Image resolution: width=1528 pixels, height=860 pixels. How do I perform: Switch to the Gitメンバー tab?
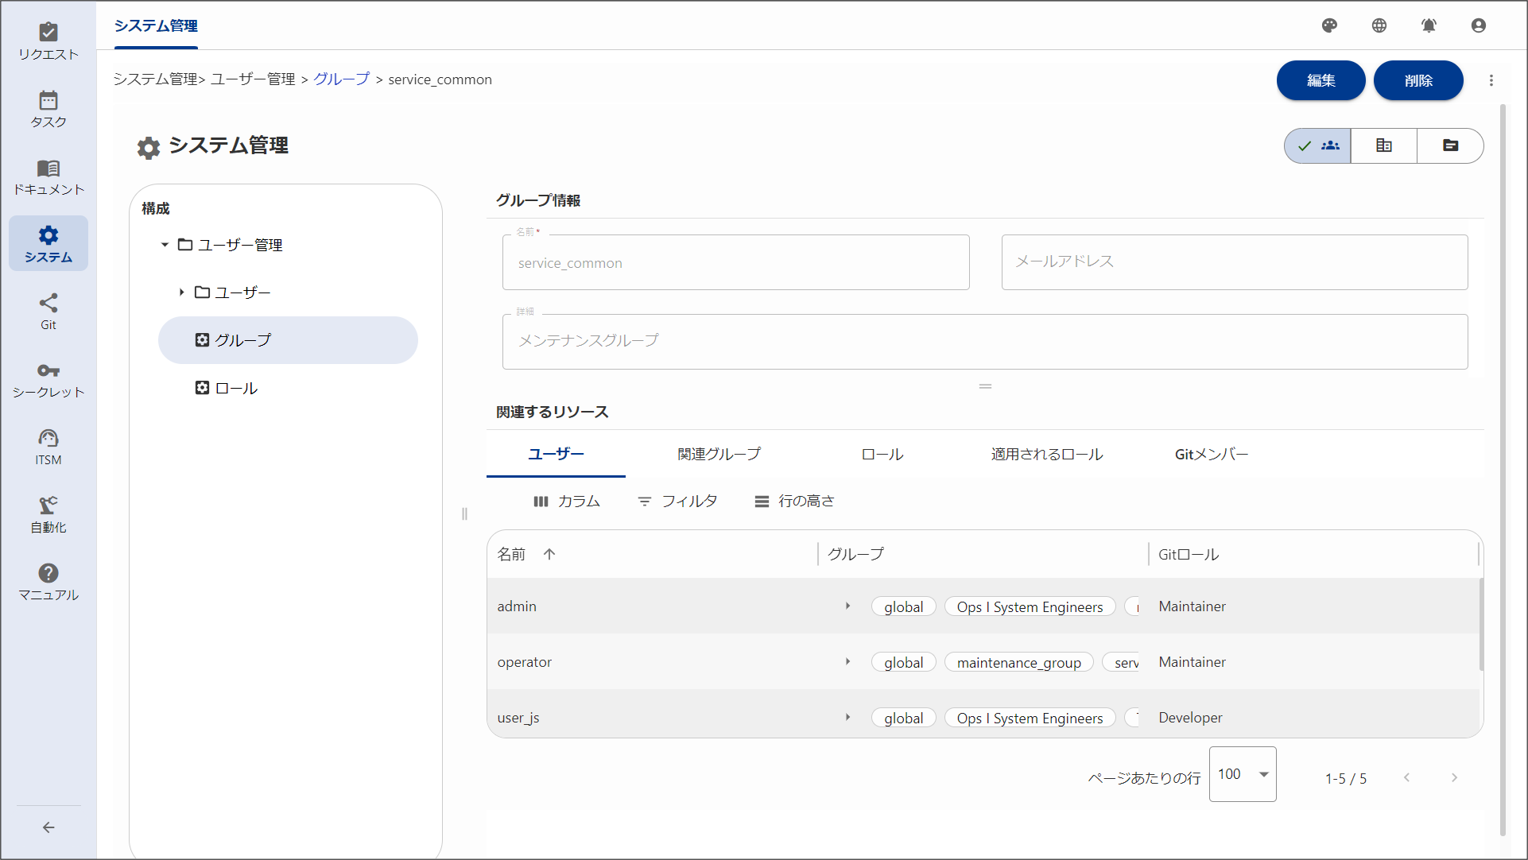coord(1212,455)
